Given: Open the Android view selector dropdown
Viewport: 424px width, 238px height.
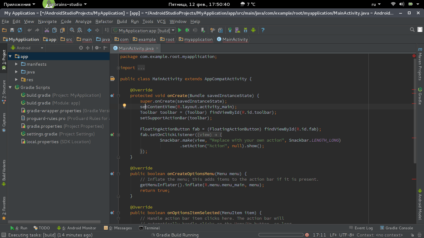Looking at the screenshot, I should click(x=27, y=48).
